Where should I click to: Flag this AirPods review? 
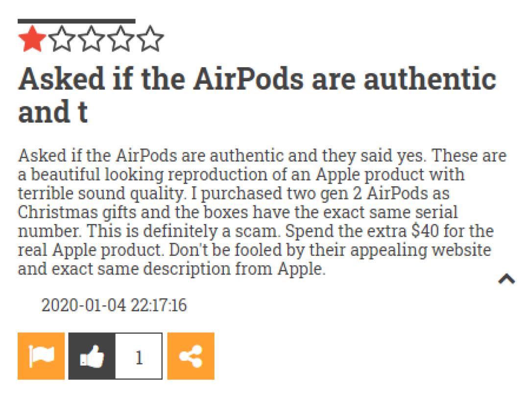tap(41, 356)
